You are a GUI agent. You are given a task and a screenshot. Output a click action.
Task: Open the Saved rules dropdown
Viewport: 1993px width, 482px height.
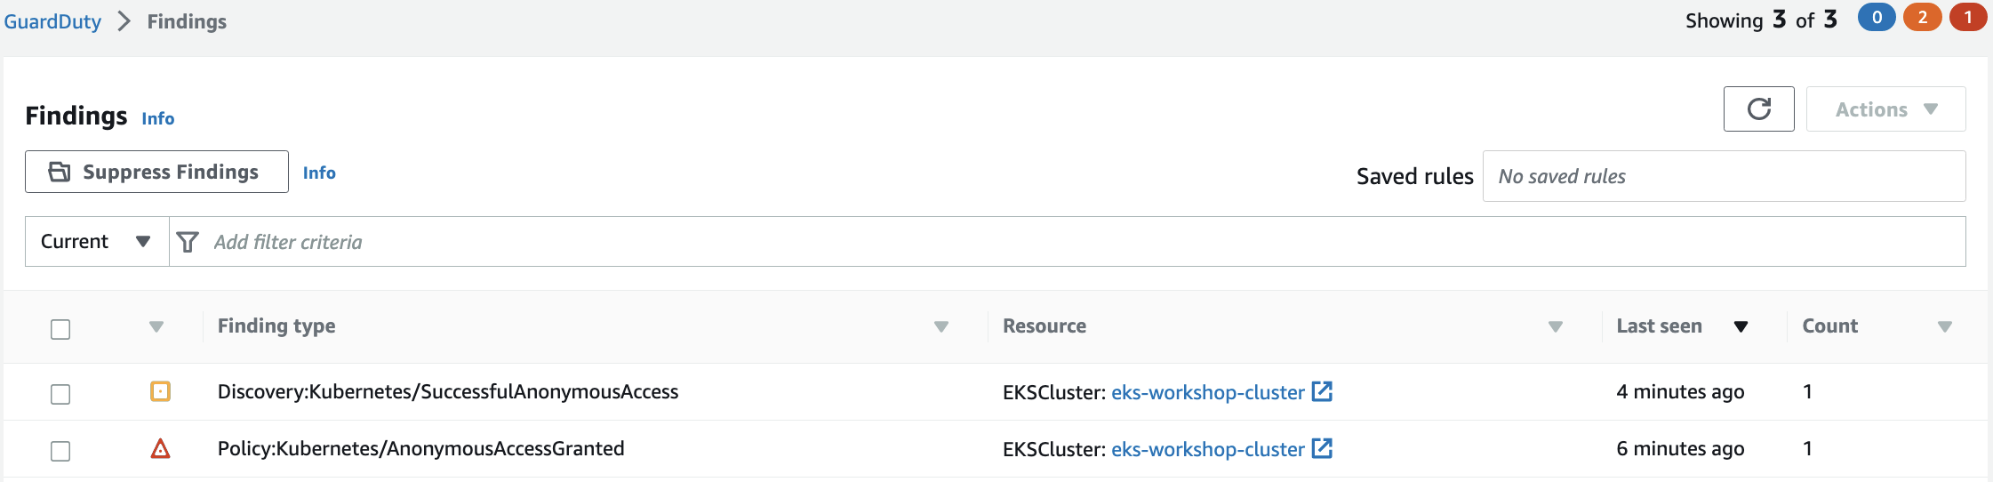pyautogui.click(x=1723, y=176)
